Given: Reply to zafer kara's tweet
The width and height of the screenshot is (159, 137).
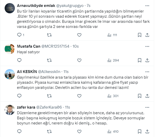Looking at the screenshot, I should (19, 131).
